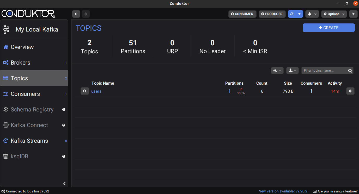
Task: Toggle the eye visibility dropdown
Action: coord(277,71)
